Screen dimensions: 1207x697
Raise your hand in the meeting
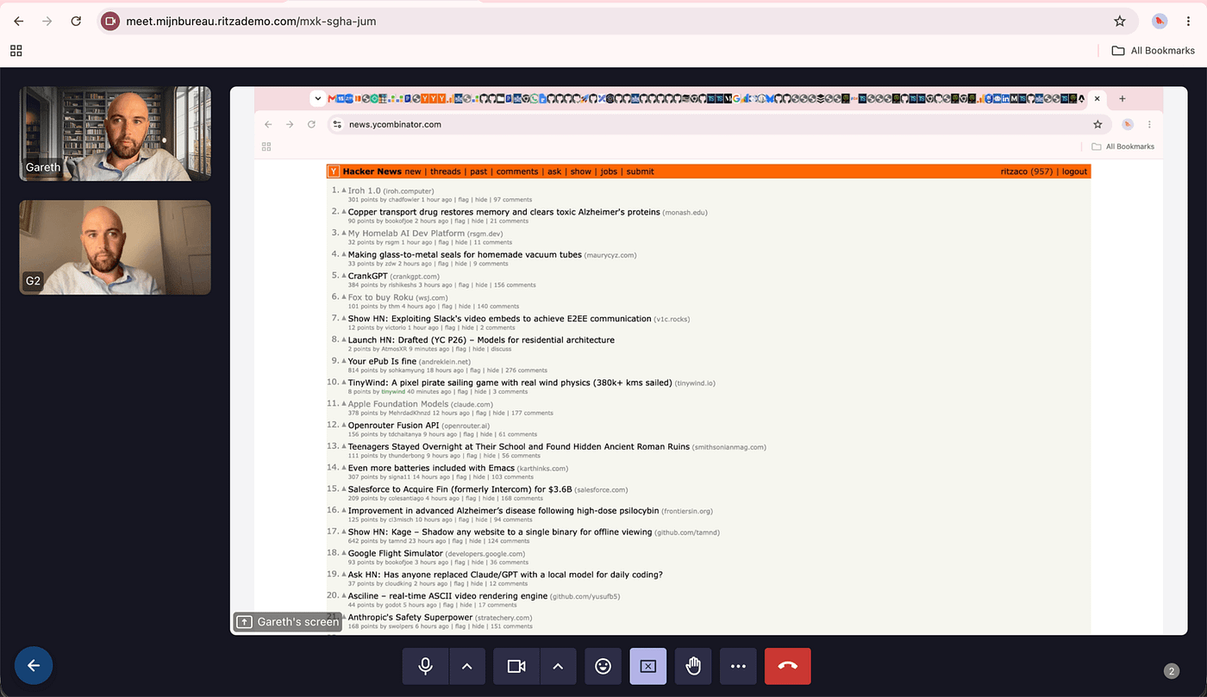click(693, 666)
